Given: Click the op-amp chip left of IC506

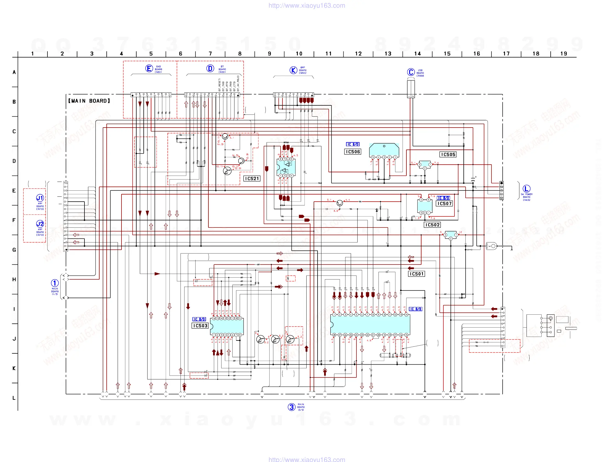Looking at the screenshot, I should point(286,167).
